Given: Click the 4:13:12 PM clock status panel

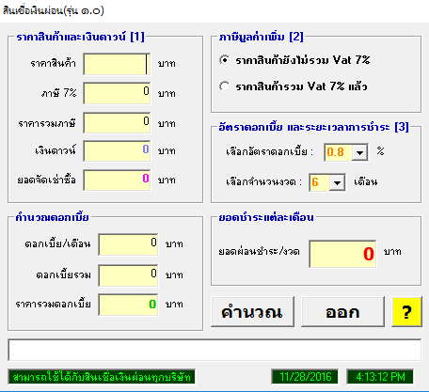Looking at the screenshot, I should click(380, 376).
